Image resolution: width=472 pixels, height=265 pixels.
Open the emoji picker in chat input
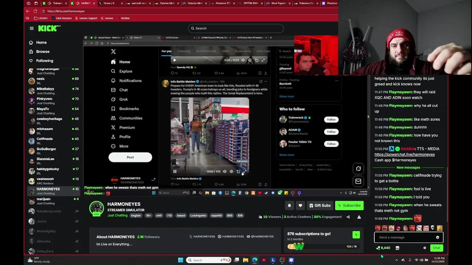pyautogui.click(x=438, y=237)
